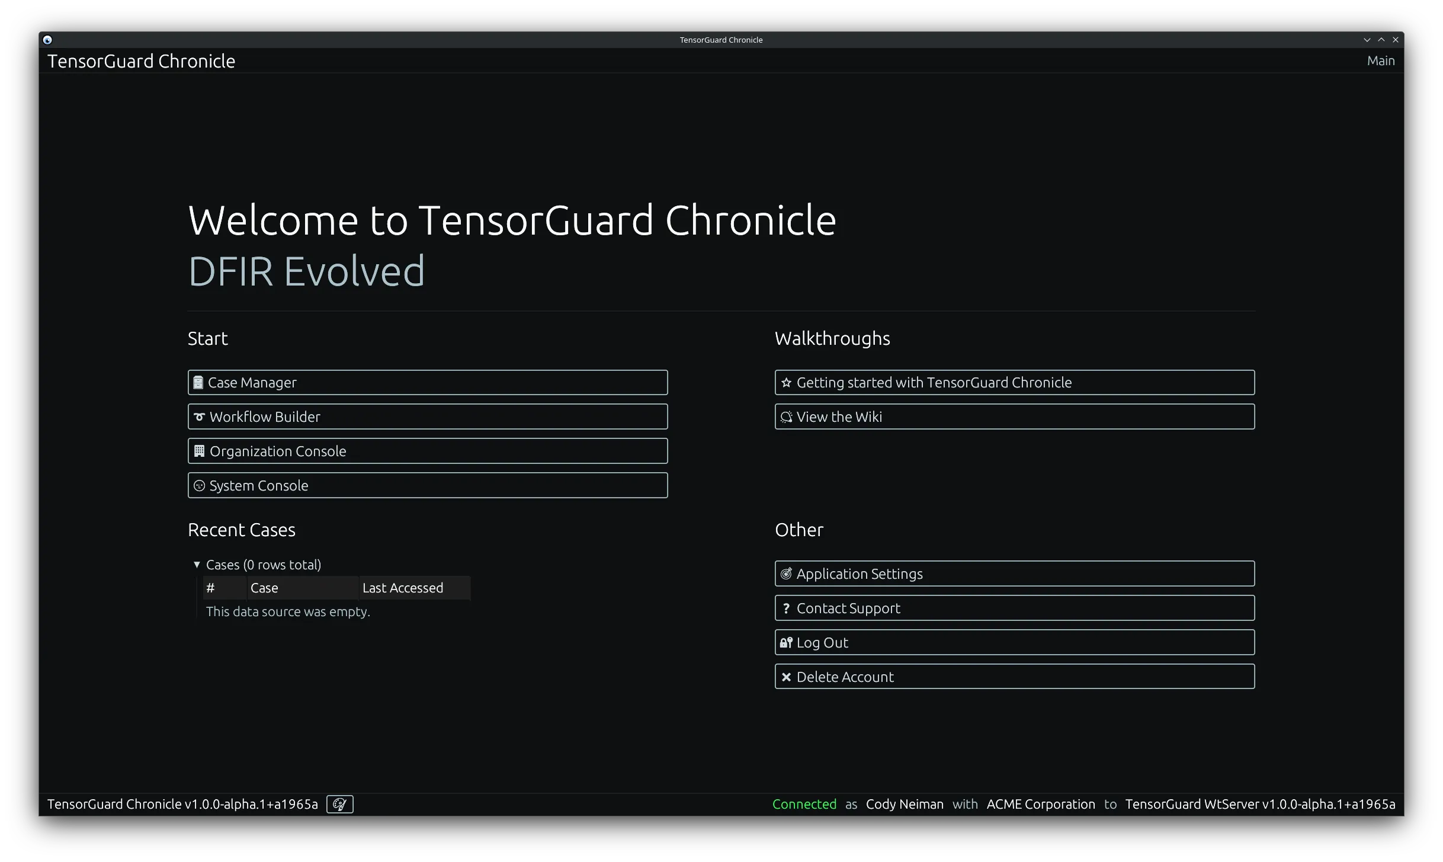Click the key icon on Log Out

point(787,642)
